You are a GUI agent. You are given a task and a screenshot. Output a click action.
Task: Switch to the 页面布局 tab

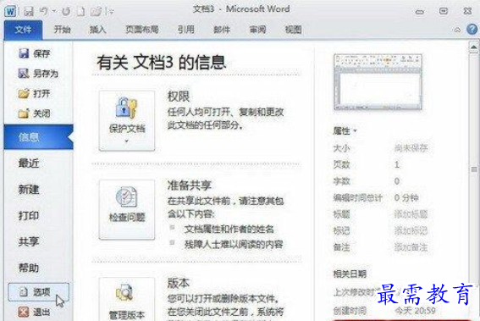(141, 30)
